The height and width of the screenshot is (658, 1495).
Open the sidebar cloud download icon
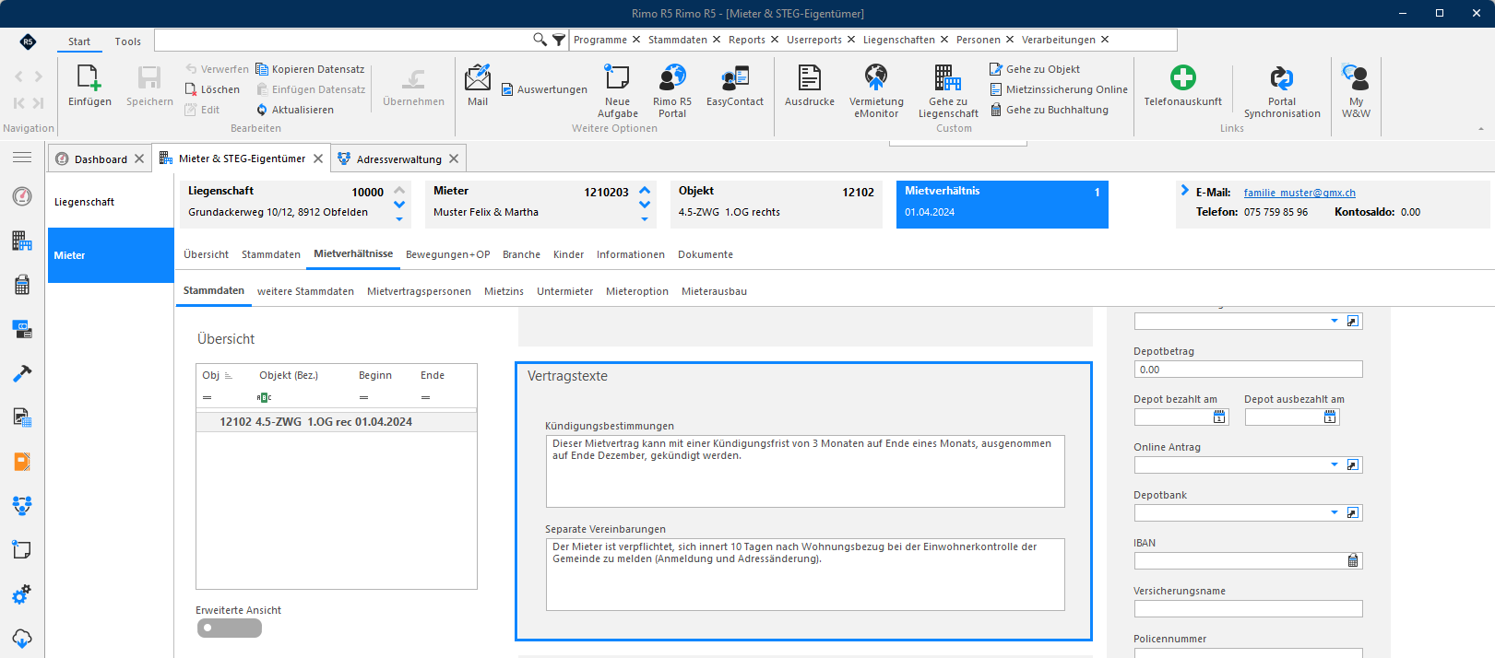[x=22, y=639]
